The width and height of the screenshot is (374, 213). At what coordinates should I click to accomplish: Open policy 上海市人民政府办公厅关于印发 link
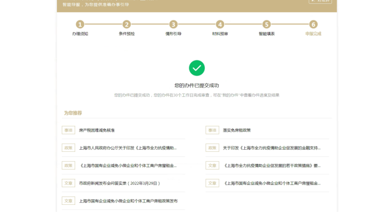(128, 148)
